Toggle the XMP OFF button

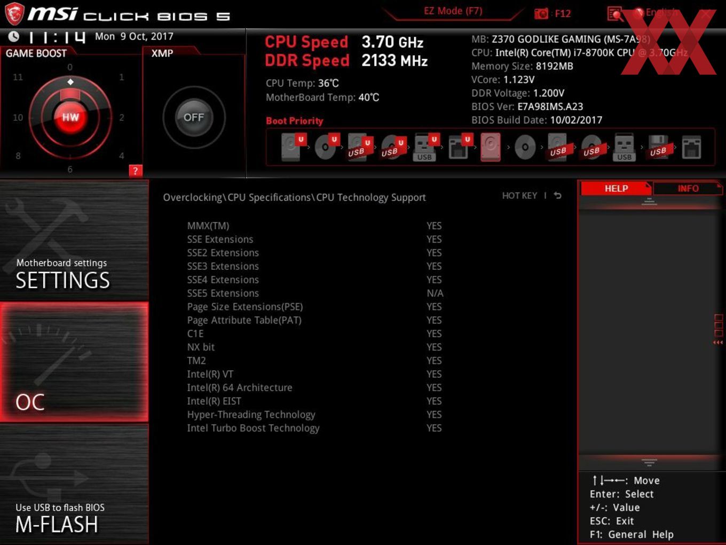(x=194, y=117)
